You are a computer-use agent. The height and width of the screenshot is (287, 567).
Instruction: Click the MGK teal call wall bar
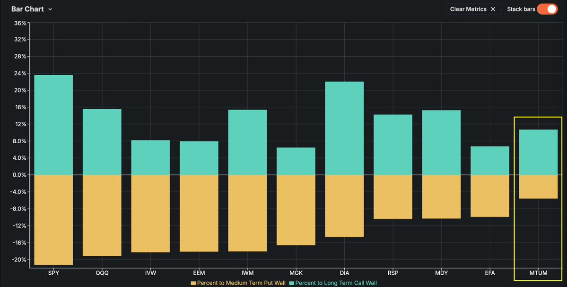296,161
